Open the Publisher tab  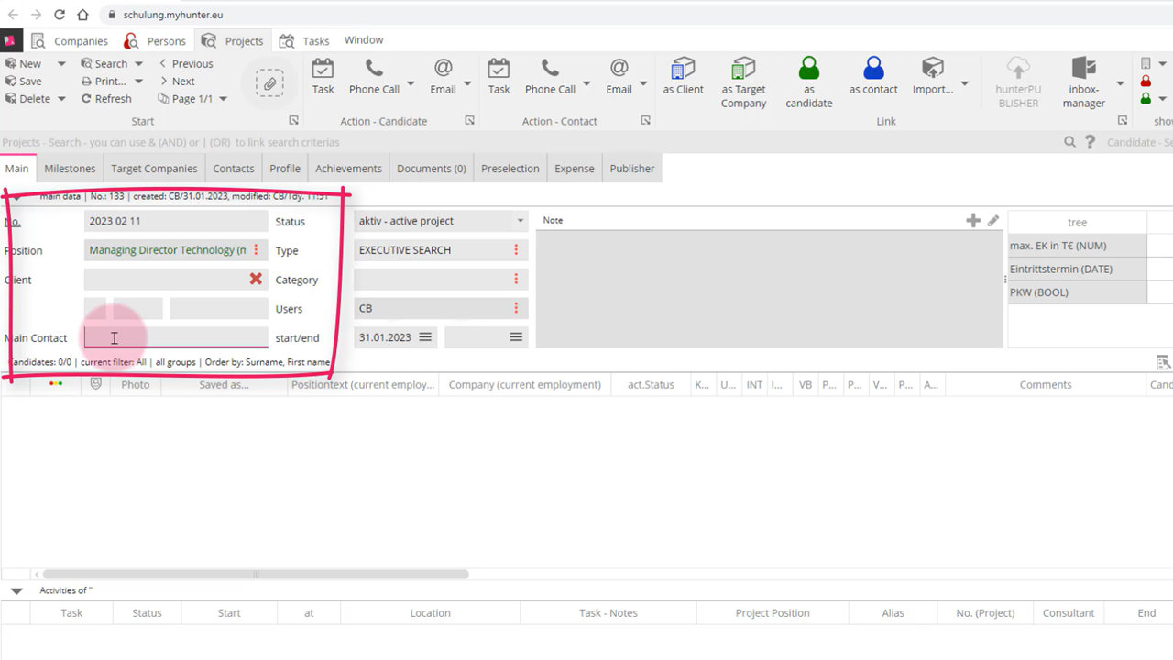pyautogui.click(x=632, y=169)
